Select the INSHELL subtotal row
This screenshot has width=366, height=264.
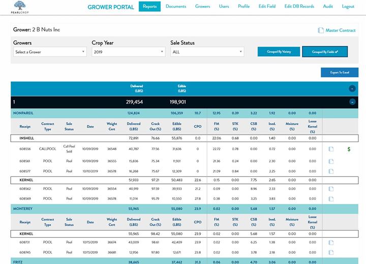pyautogui.click(x=185, y=138)
